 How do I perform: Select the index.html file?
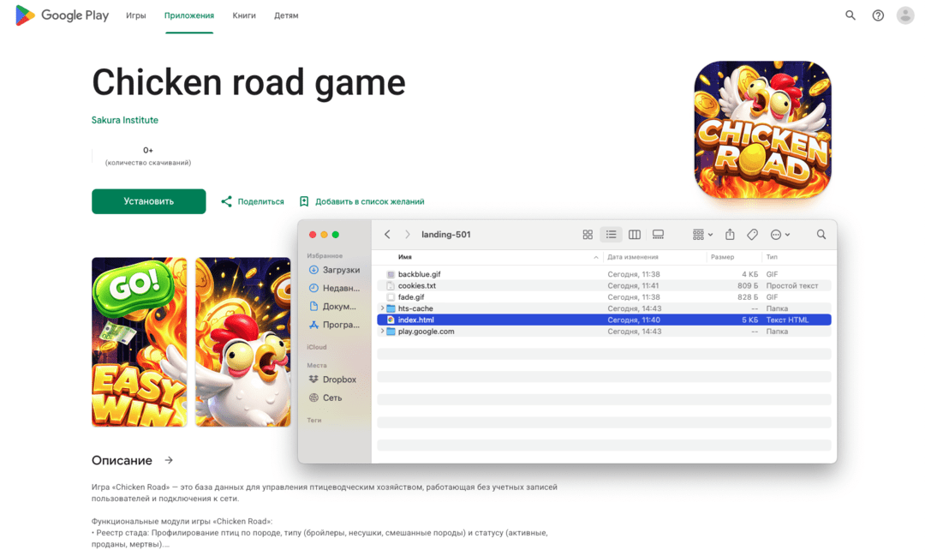604,320
